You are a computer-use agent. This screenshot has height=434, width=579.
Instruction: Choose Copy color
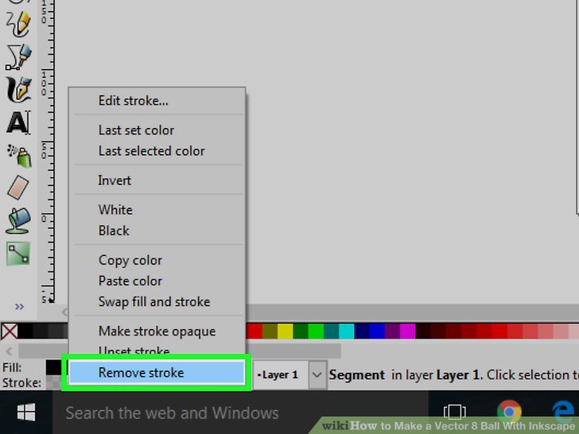[157, 260]
